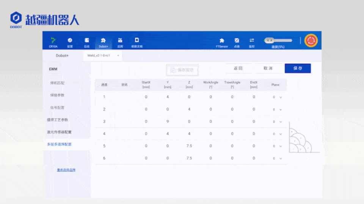Screen dimensions: 364x204
Task: Open the 应用 application icon
Action: point(120,41)
